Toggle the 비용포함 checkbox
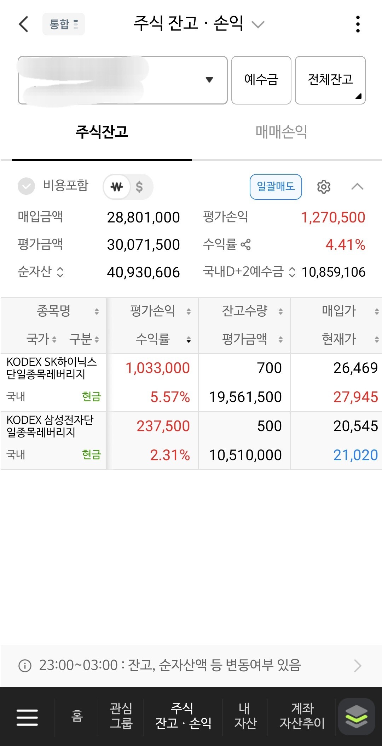Viewport: 382px width, 746px height. [x=26, y=186]
